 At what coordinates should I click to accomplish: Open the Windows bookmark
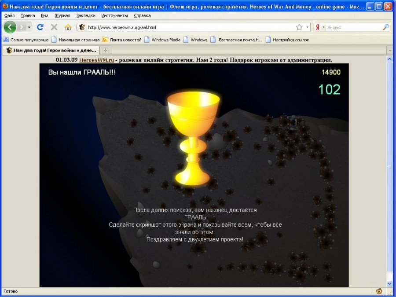pyautogui.click(x=195, y=40)
